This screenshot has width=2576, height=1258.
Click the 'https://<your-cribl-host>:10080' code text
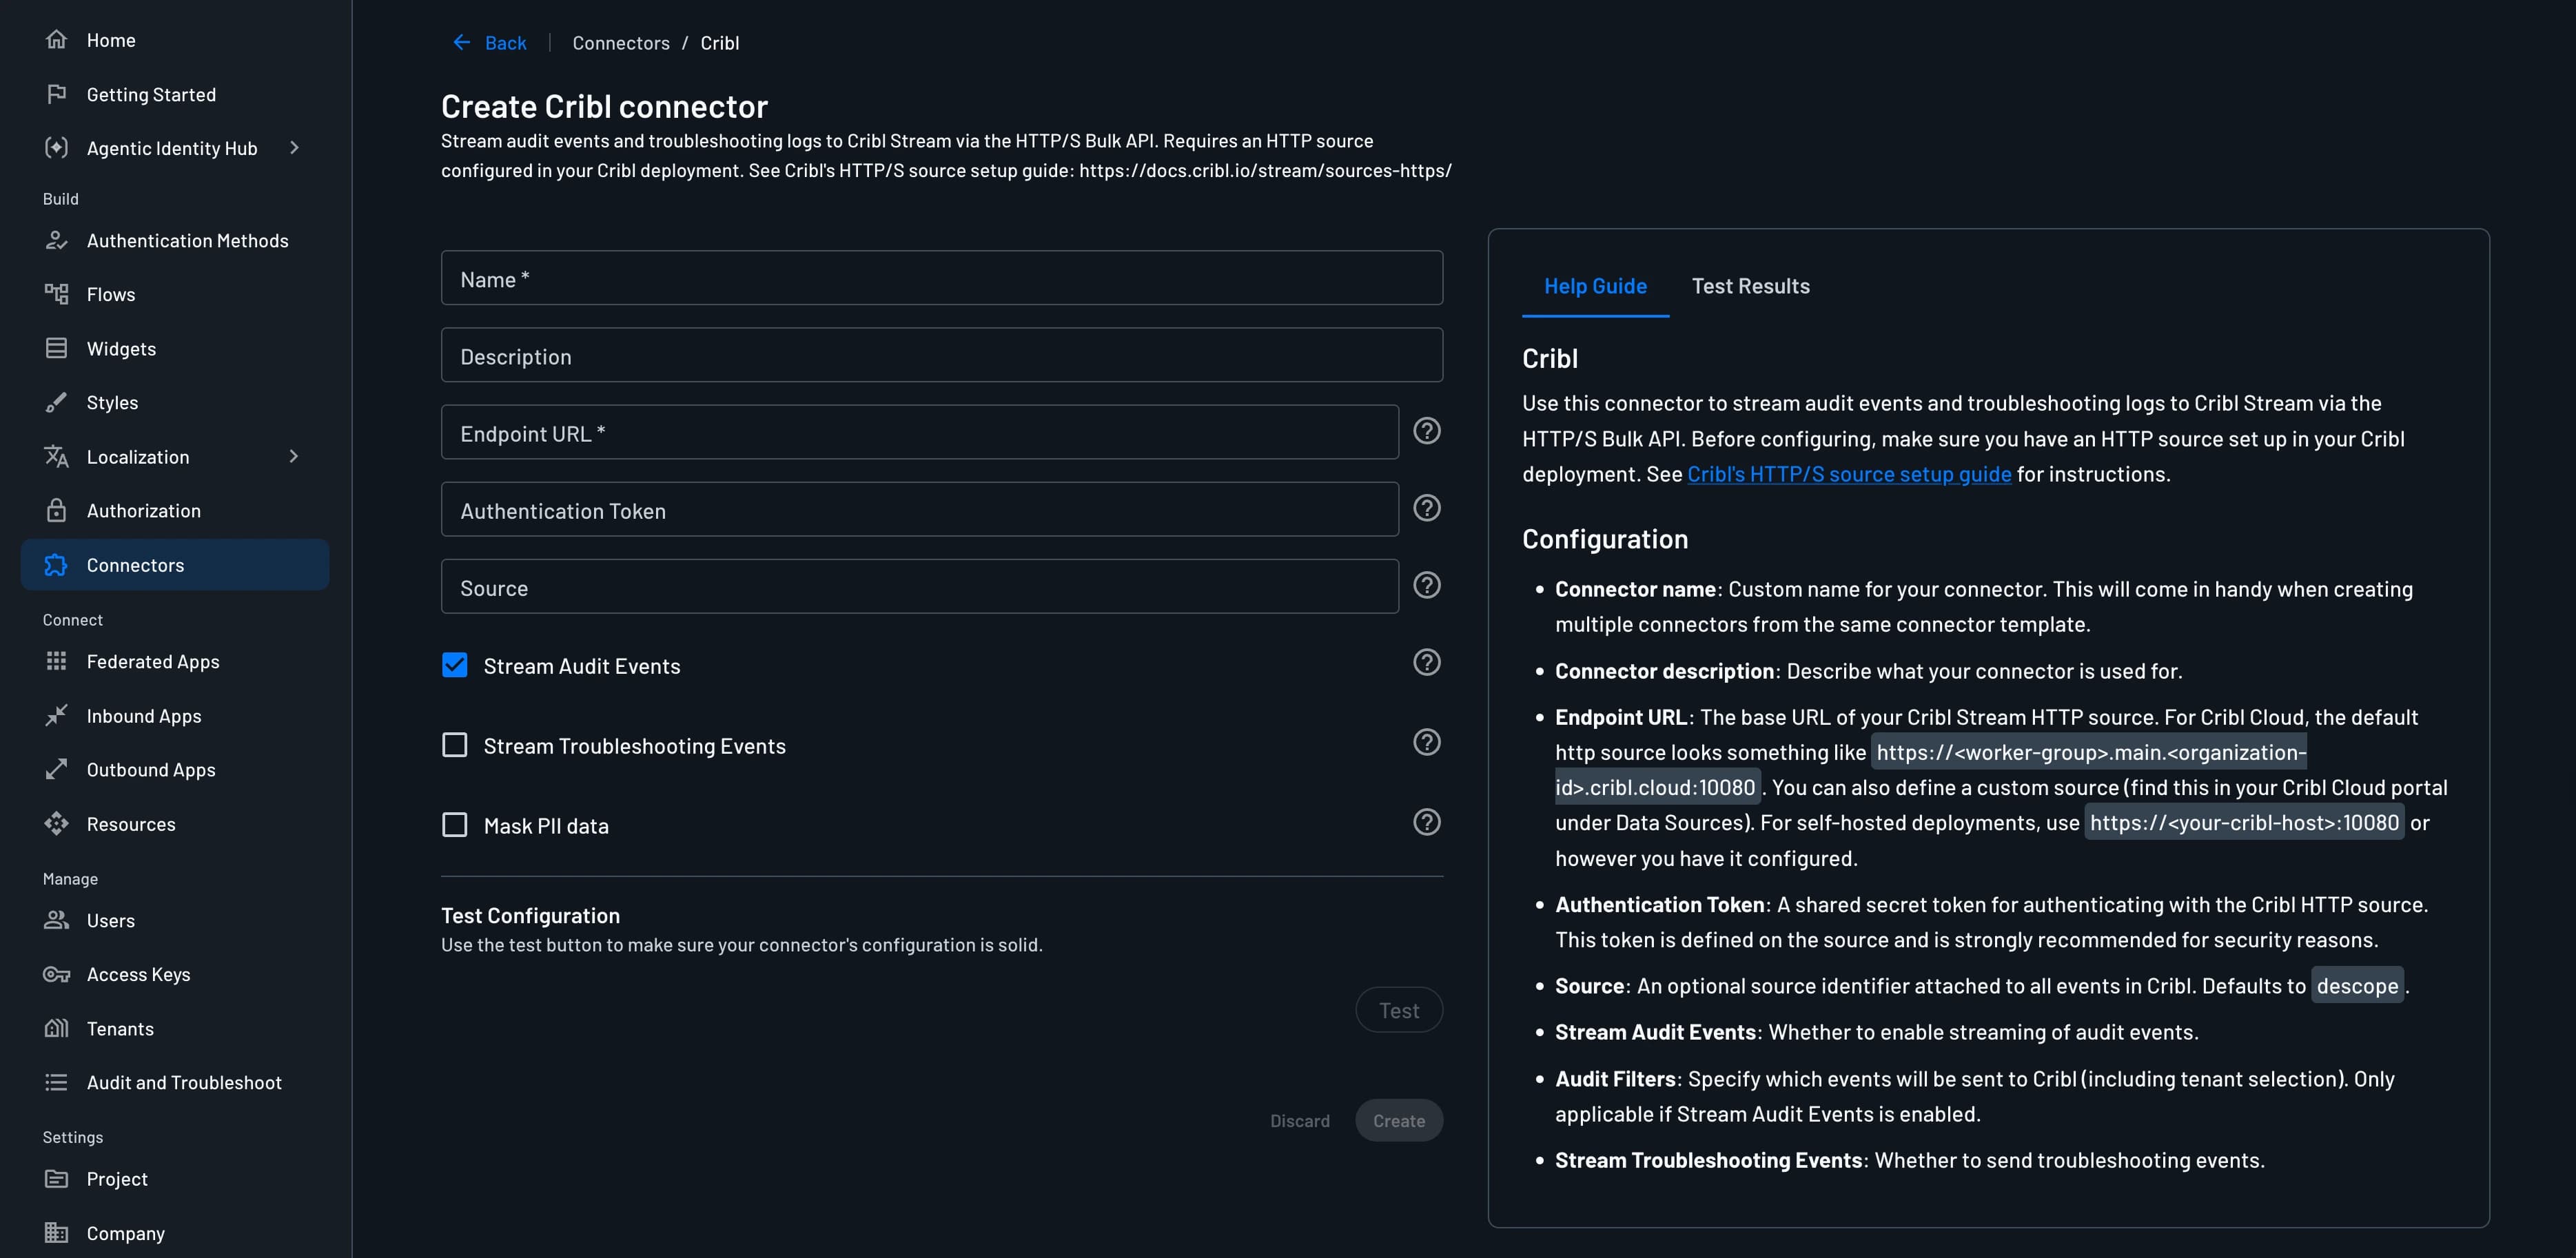coord(2244,822)
